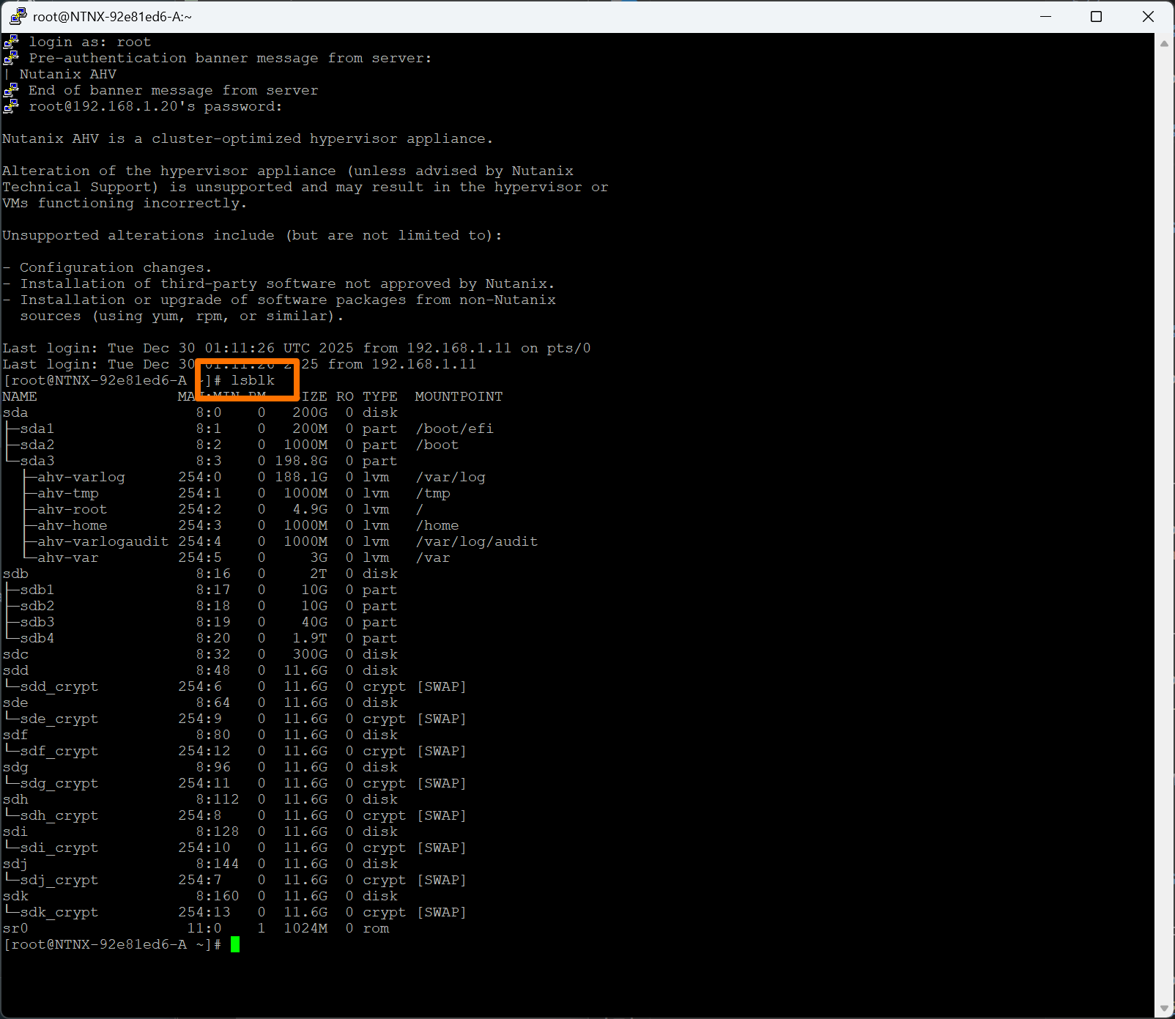Click the icon beside 'End of banner message'
The width and height of the screenshot is (1175, 1019).
coord(11,91)
